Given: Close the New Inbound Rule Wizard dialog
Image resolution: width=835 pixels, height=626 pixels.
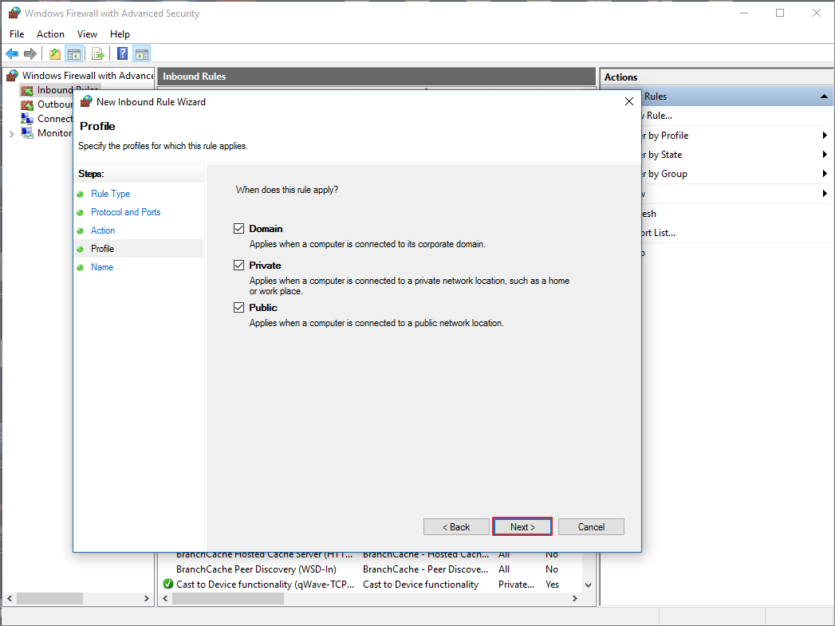Looking at the screenshot, I should point(629,101).
